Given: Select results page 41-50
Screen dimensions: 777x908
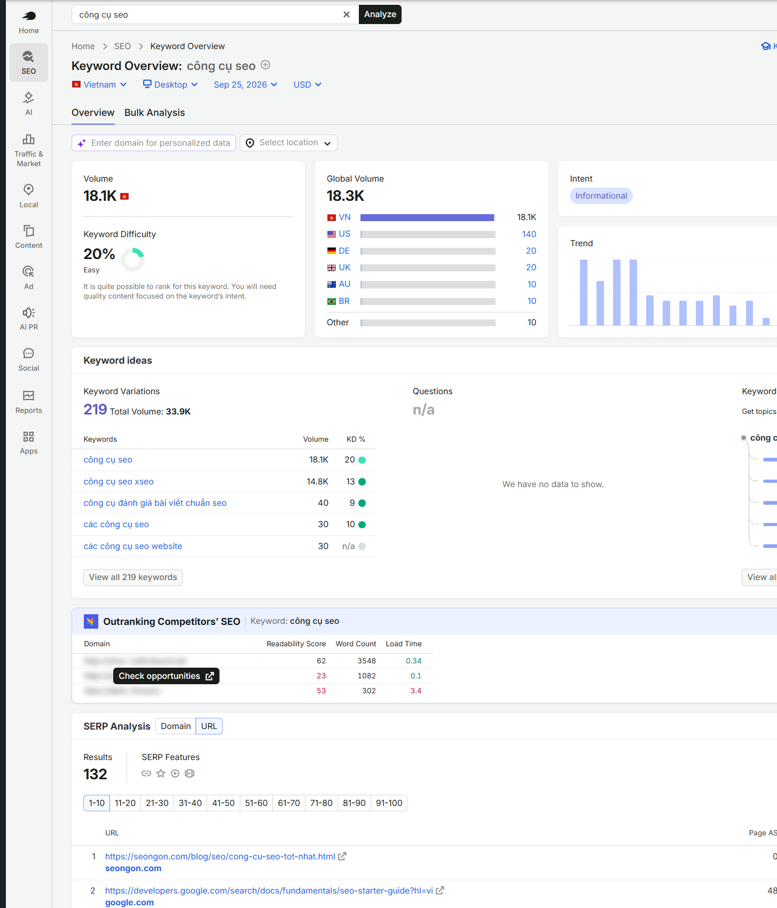Looking at the screenshot, I should click(223, 803).
